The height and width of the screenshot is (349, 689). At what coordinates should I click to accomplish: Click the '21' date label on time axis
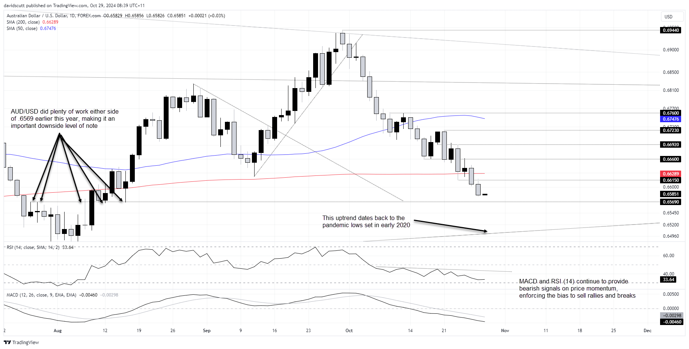click(x=444, y=331)
